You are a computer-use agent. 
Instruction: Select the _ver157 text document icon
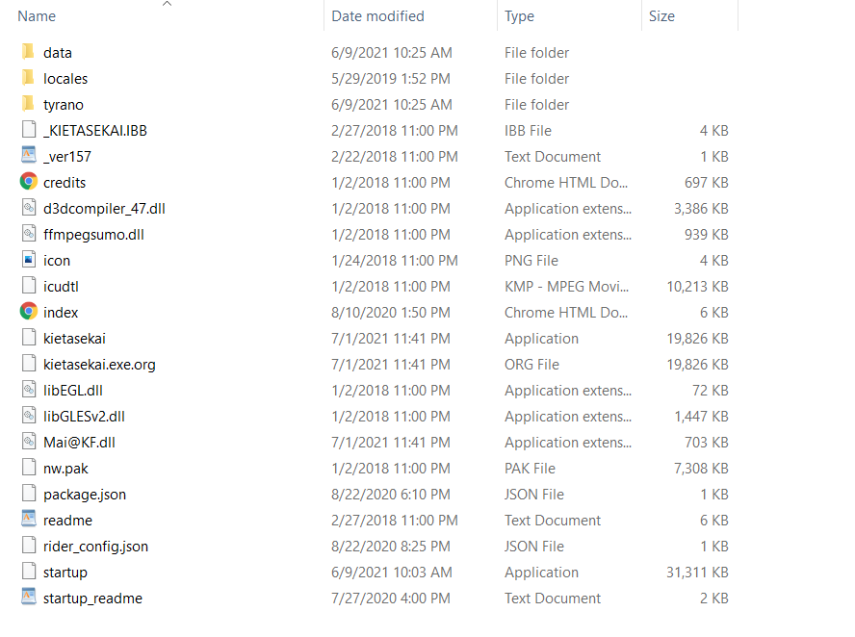[29, 156]
